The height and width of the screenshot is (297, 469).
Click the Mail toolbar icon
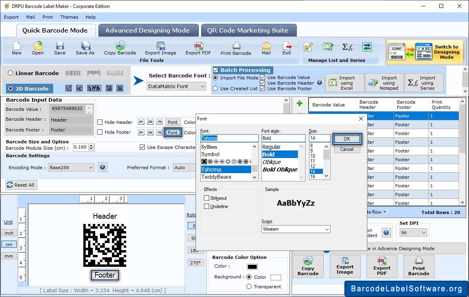tap(266, 48)
